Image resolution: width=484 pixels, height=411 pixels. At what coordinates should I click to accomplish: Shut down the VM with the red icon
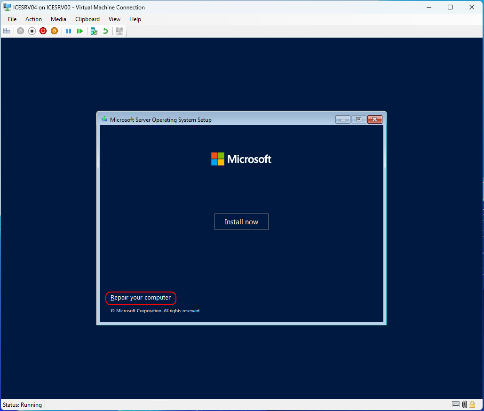click(x=43, y=31)
